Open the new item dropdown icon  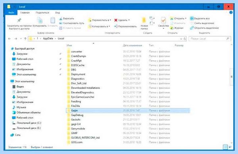[x=152, y=19]
